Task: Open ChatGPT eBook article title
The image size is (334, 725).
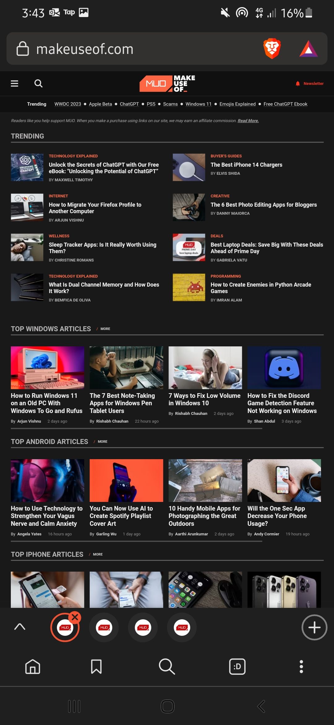Action: coord(104,168)
